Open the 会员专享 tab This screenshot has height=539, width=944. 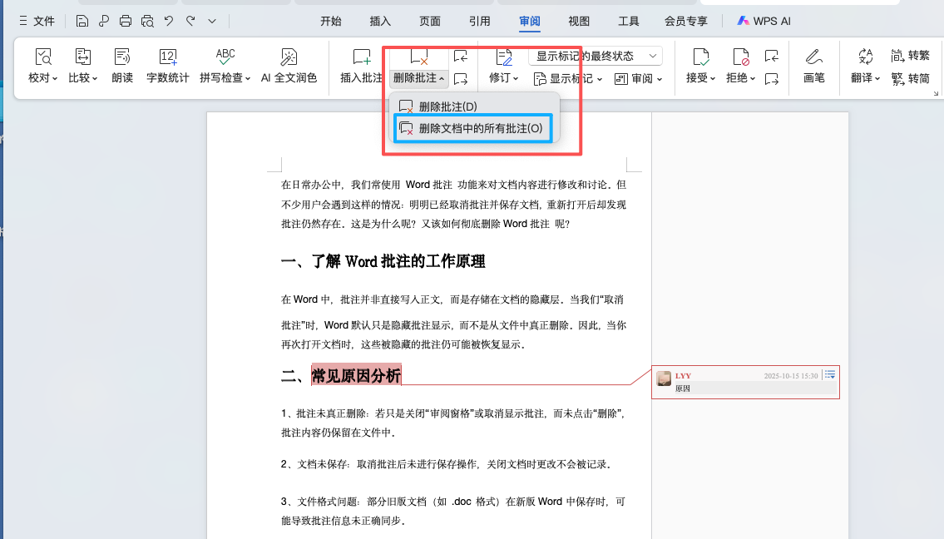[x=685, y=21]
